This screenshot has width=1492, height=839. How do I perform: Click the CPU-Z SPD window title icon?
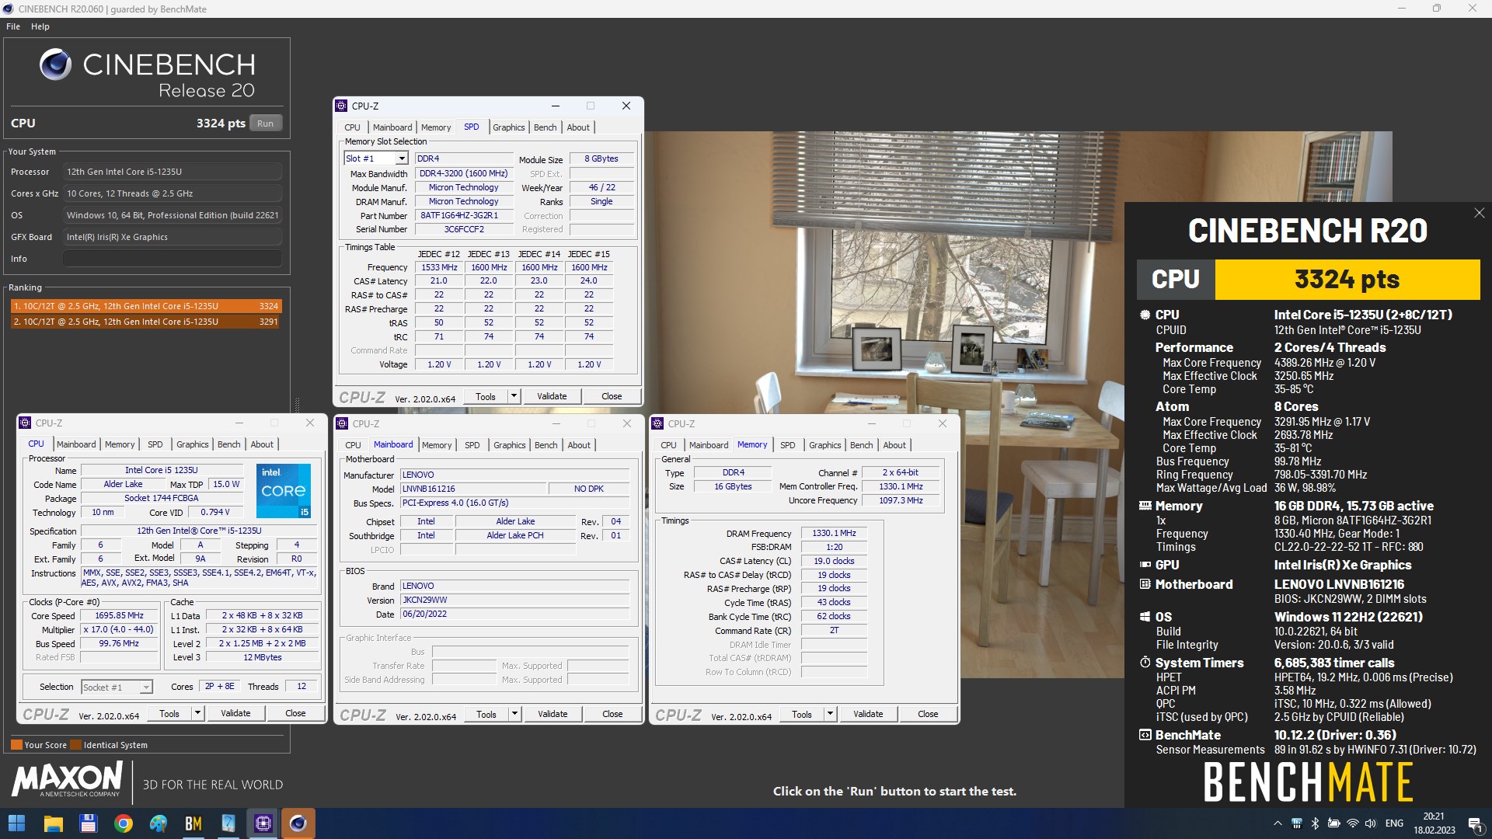[341, 106]
